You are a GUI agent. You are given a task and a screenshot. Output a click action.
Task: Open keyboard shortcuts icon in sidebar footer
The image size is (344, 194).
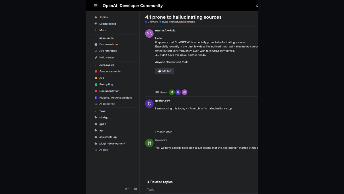coord(136,189)
